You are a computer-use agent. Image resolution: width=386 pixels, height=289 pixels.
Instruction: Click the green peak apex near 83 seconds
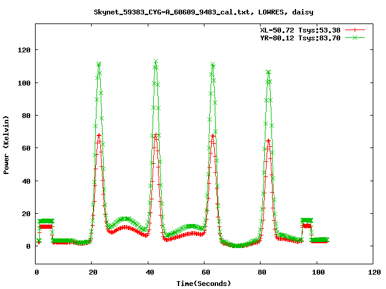point(268,72)
